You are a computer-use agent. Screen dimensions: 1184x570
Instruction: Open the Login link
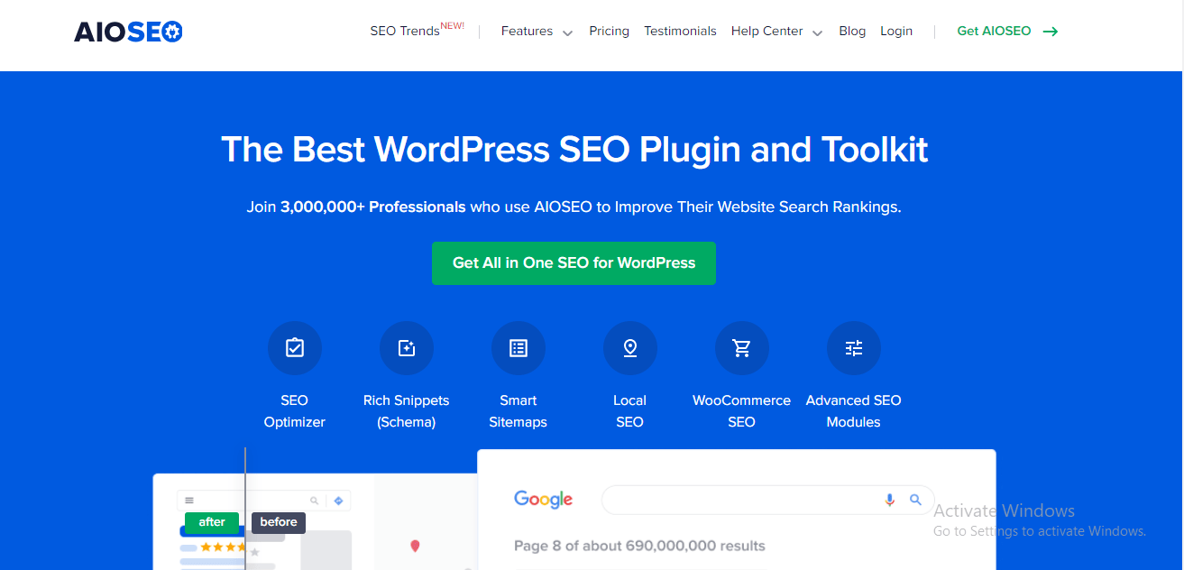tap(896, 31)
